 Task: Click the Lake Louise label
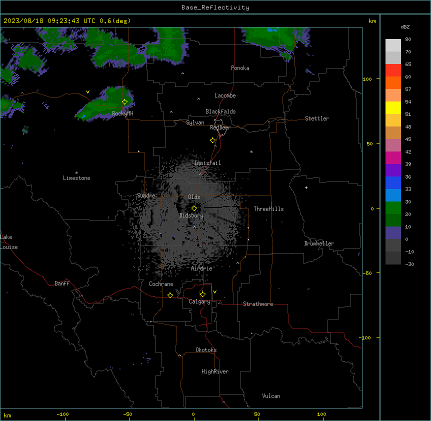tap(9, 242)
